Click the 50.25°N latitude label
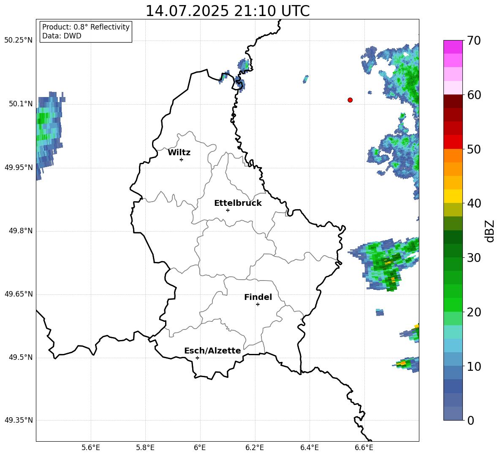This screenshot has width=500, height=456. (x=19, y=40)
